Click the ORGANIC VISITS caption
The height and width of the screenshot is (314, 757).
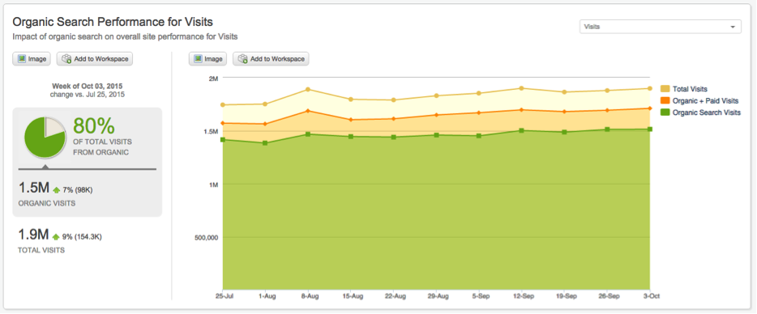click(x=47, y=203)
